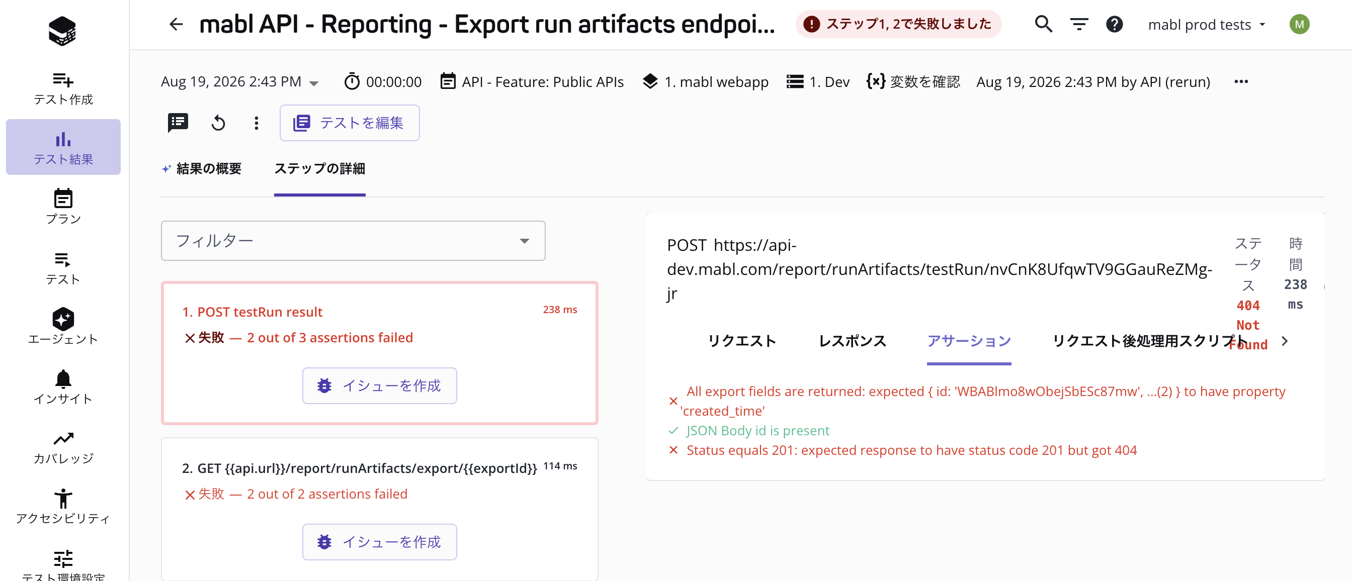
Task: Expand the フィルター dropdown
Action: click(353, 241)
